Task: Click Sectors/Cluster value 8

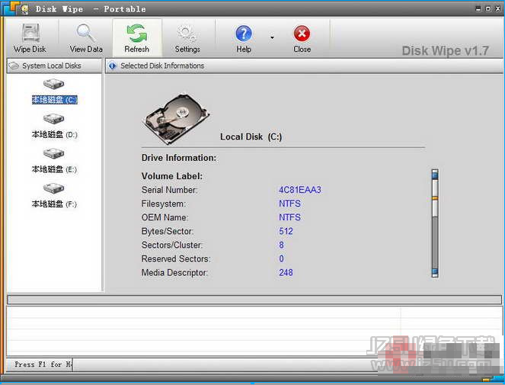Action: [282, 245]
